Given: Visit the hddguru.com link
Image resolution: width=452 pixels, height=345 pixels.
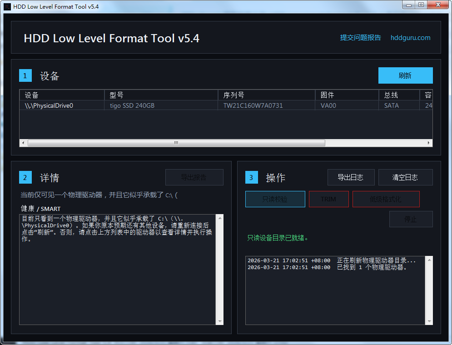Looking at the screenshot, I should 410,38.
